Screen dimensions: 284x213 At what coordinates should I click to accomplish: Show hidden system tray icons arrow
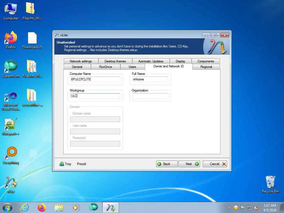click(229, 208)
